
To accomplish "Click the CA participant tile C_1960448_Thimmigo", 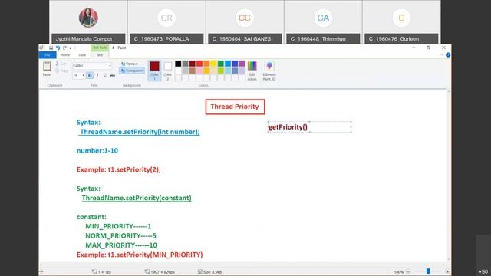I will tap(323, 22).
